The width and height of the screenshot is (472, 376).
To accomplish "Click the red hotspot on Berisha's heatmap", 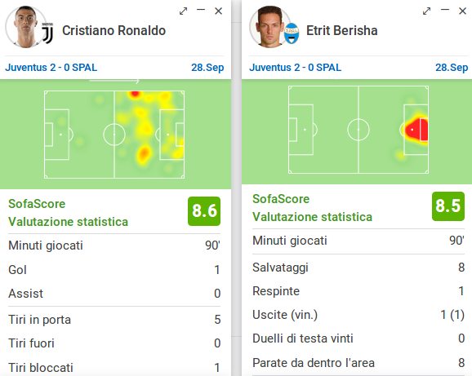I will [416, 130].
